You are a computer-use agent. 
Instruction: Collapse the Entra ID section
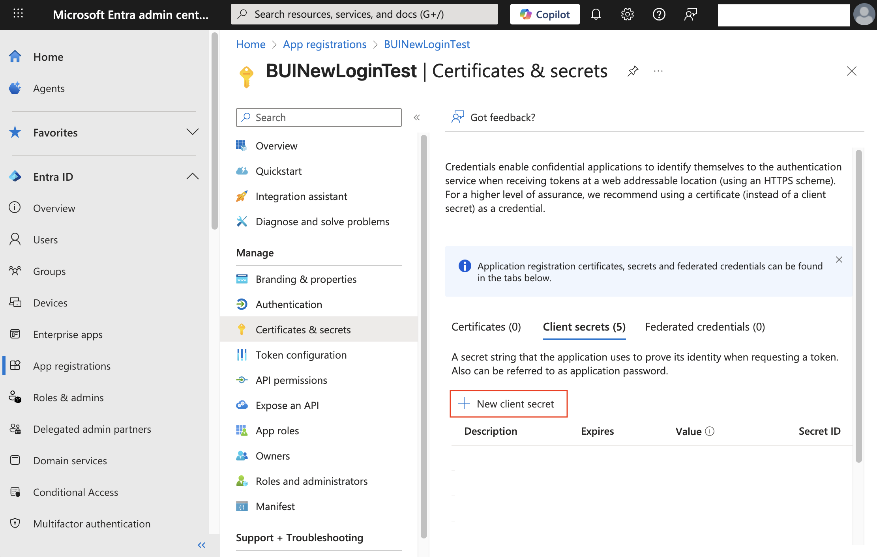point(193,176)
